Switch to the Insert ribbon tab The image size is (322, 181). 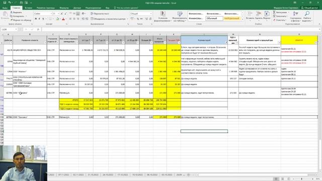click(x=28, y=8)
